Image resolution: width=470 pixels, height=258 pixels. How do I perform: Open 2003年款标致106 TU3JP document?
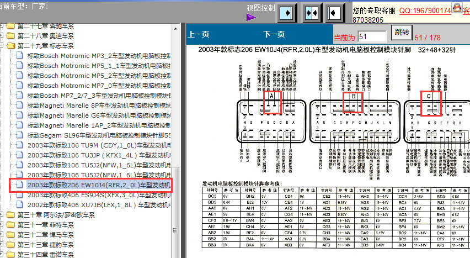[99, 155]
